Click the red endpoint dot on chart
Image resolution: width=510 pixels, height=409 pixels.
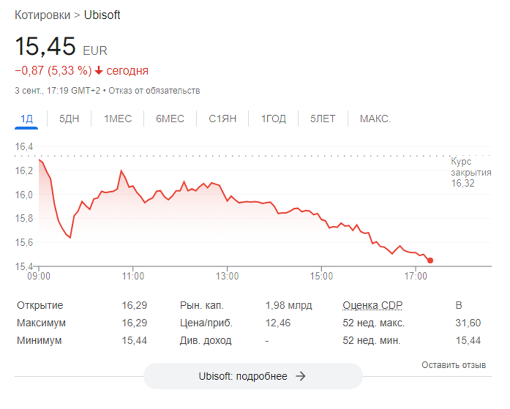(x=430, y=260)
